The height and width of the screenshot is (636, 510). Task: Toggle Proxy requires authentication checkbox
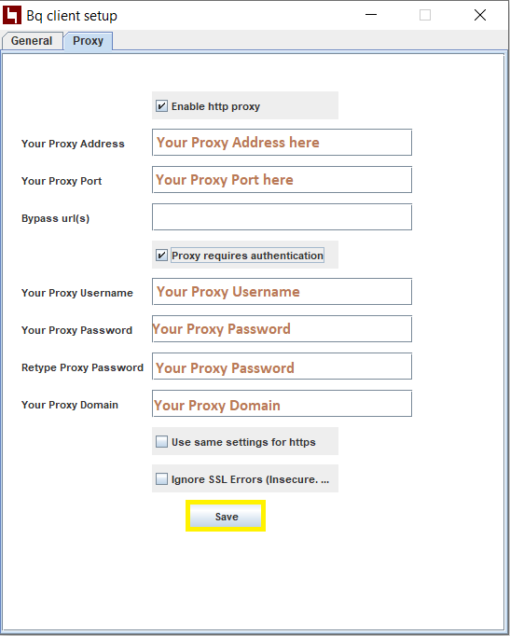tap(161, 256)
